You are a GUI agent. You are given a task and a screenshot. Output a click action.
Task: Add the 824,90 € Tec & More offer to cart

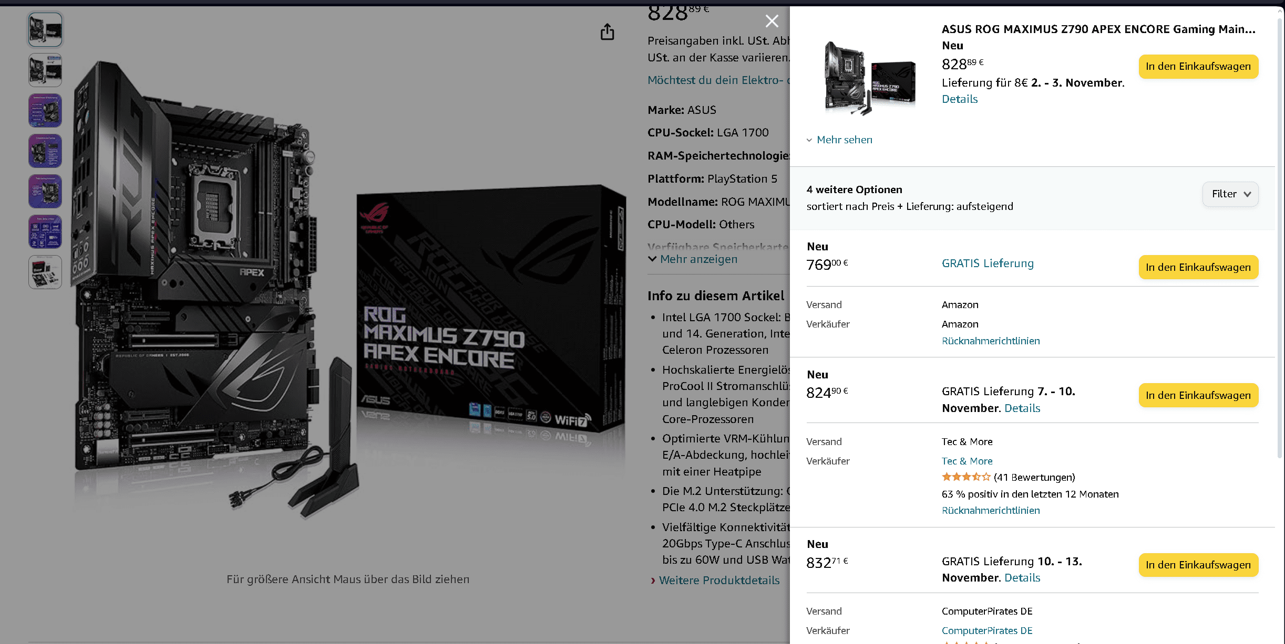[x=1198, y=395]
